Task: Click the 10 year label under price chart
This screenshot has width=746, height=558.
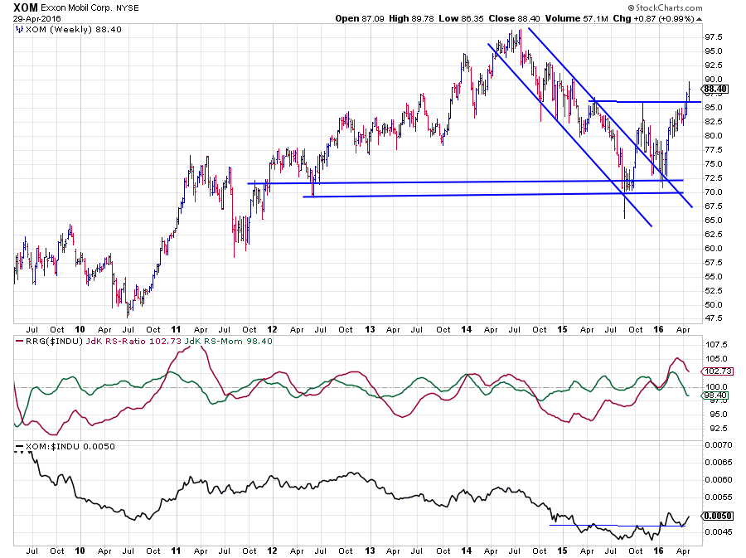Action: point(80,329)
